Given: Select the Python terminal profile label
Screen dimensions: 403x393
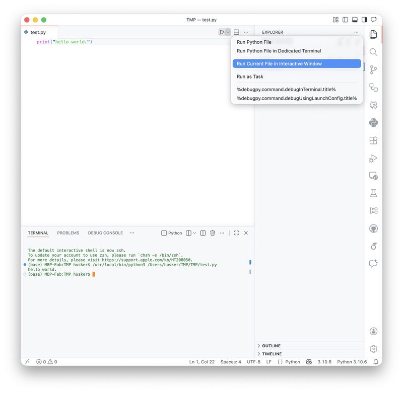Looking at the screenshot, I should coord(171,233).
